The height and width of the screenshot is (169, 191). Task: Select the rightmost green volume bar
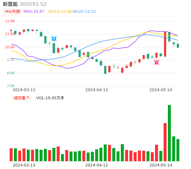(x=178, y=150)
